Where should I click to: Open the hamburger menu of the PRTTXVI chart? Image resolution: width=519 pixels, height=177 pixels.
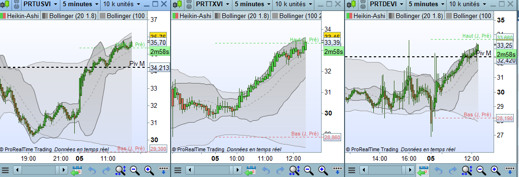click(x=178, y=170)
